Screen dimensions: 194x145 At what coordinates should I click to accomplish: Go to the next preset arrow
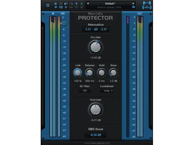[133, 3]
